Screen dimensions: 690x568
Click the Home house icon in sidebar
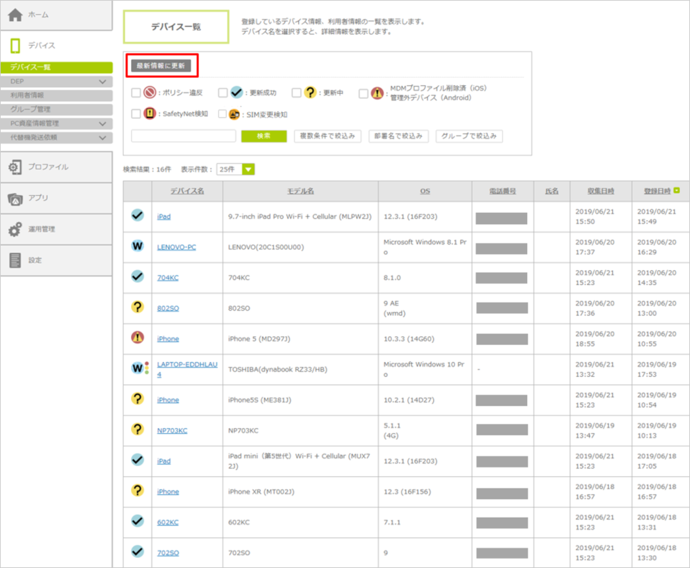pos(15,14)
